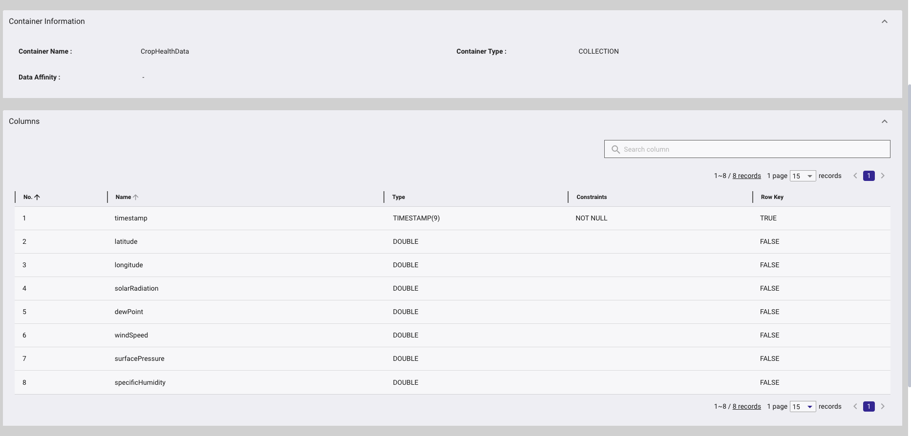Collapse the Columns panel
The width and height of the screenshot is (911, 436).
click(884, 121)
